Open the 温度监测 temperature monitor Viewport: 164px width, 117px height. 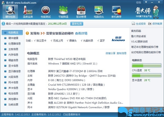(28, 12)
